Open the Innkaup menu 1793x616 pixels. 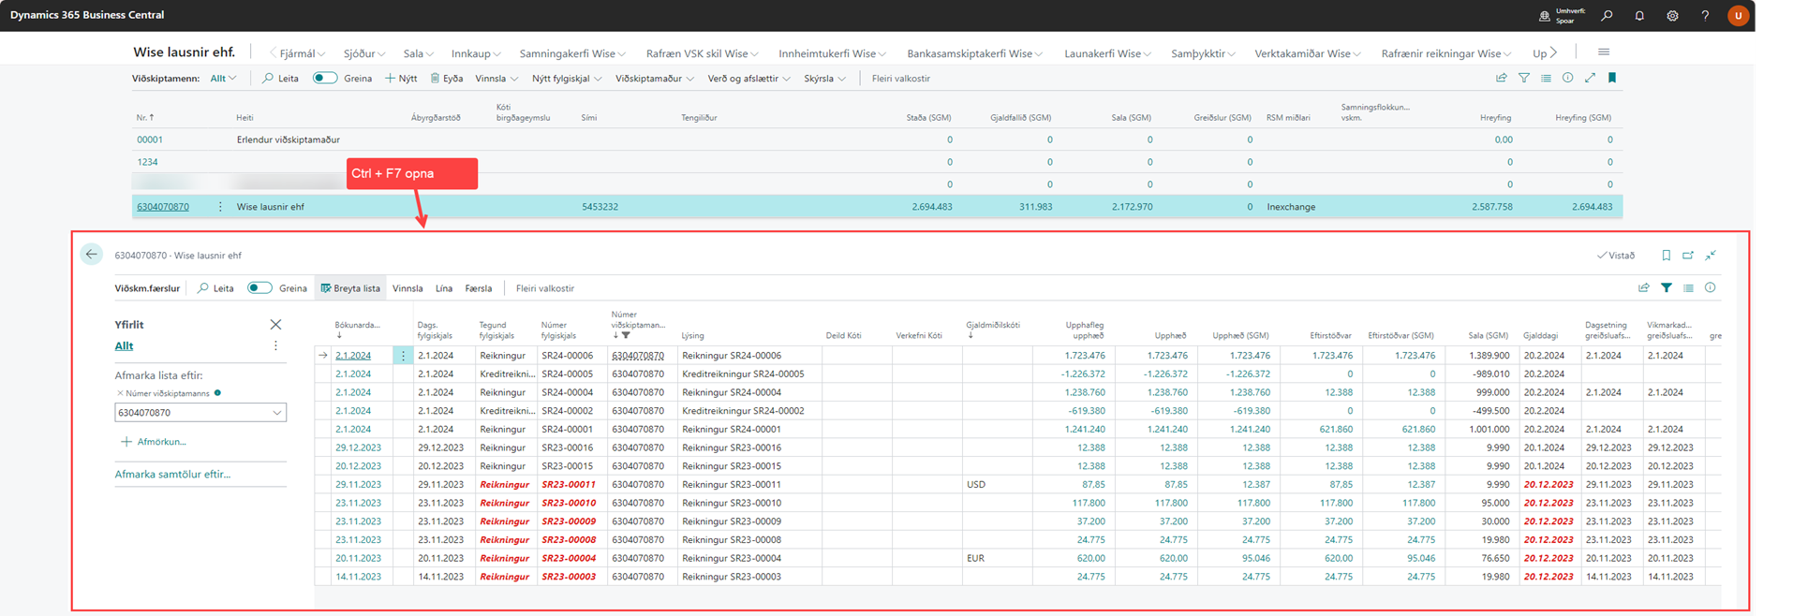475,54
